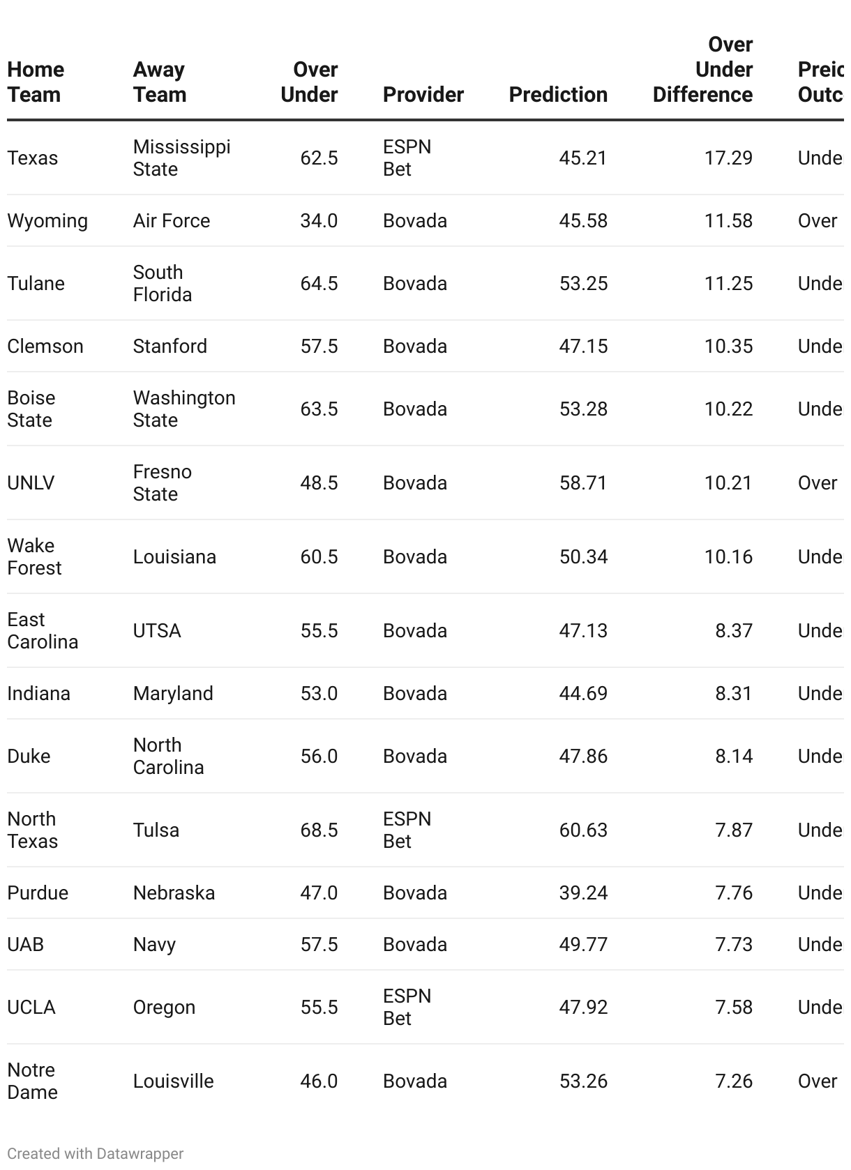The width and height of the screenshot is (851, 1170).
Task: Click the Over Under Difference header
Action: pos(702,69)
